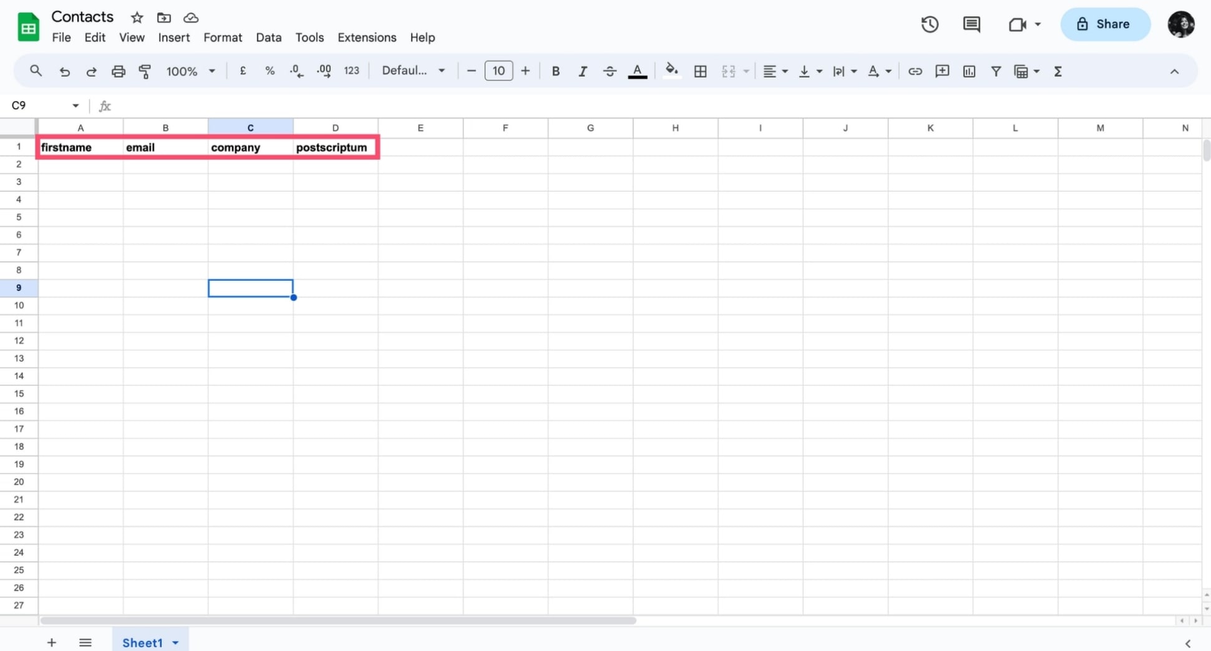The width and height of the screenshot is (1211, 651).
Task: Open text wrapping dropdown
Action: [x=844, y=71]
